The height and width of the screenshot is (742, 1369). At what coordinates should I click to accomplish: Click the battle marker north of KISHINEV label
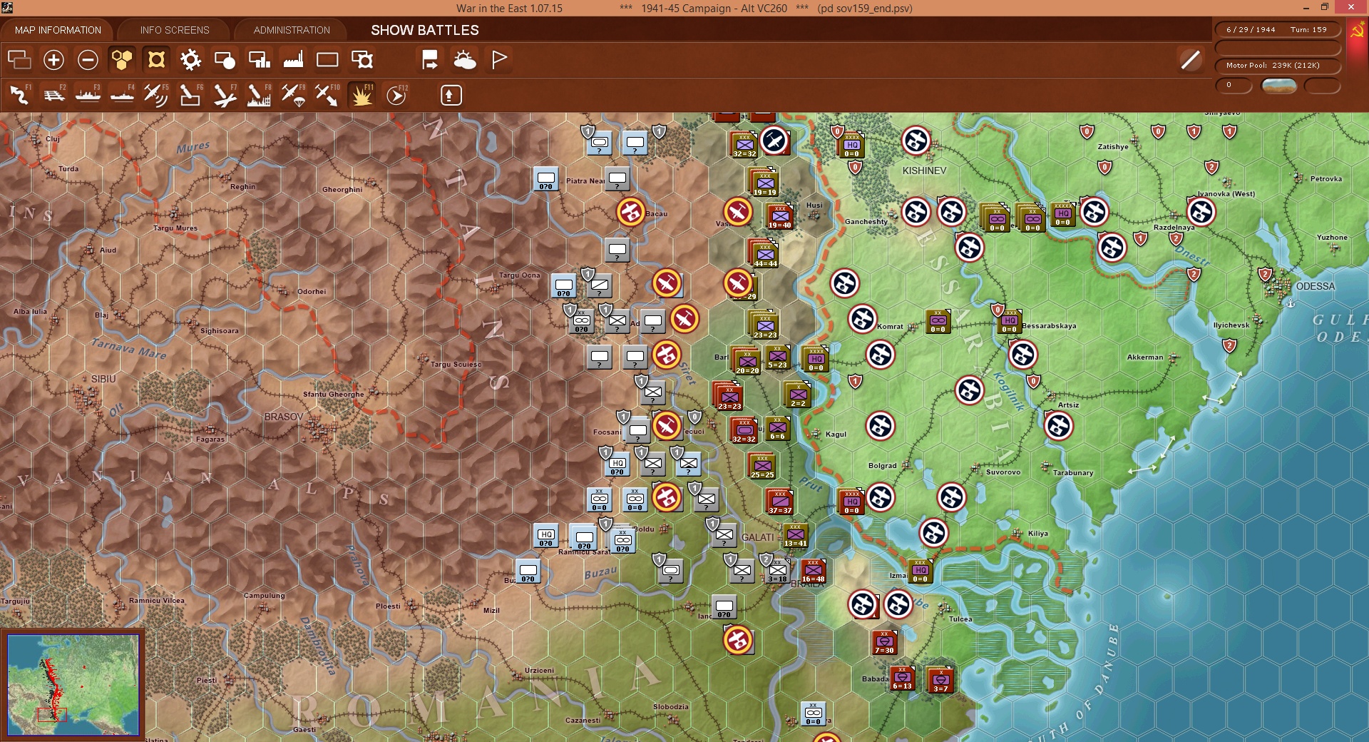point(916,141)
